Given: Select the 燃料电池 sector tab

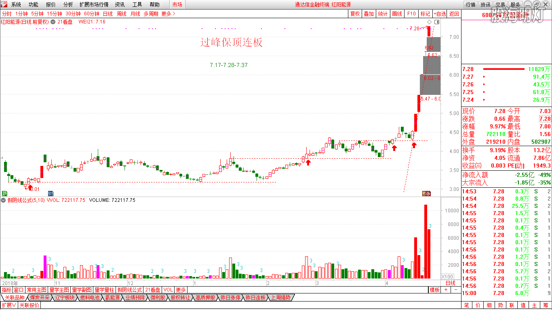Looking at the screenshot, I should [x=90, y=297].
